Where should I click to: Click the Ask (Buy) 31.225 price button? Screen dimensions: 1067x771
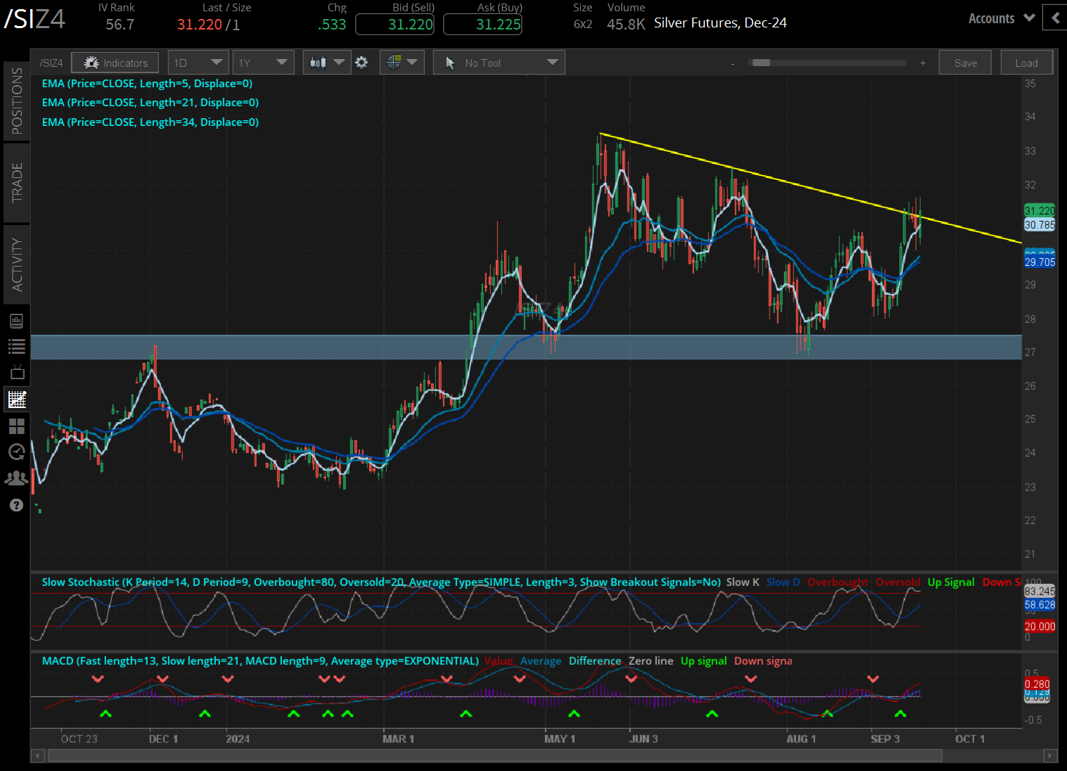click(483, 25)
